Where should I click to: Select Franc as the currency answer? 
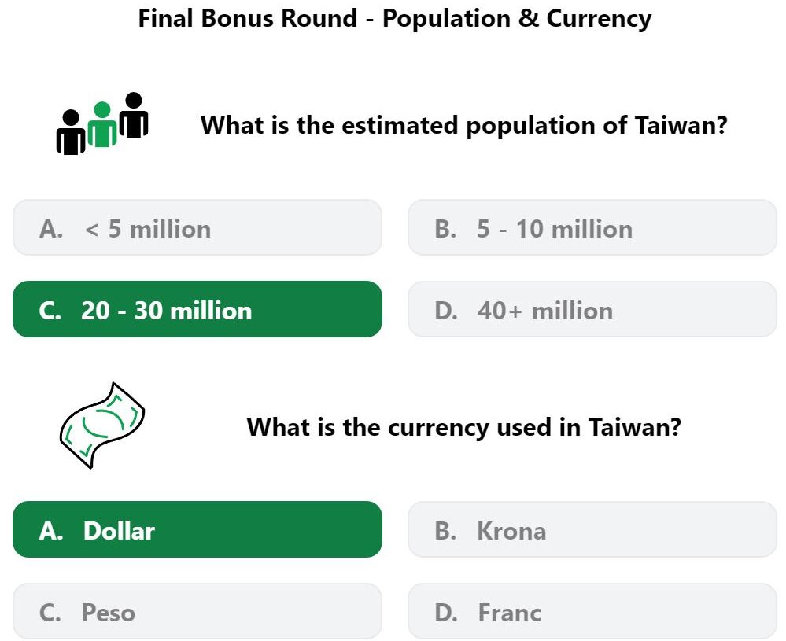(592, 611)
